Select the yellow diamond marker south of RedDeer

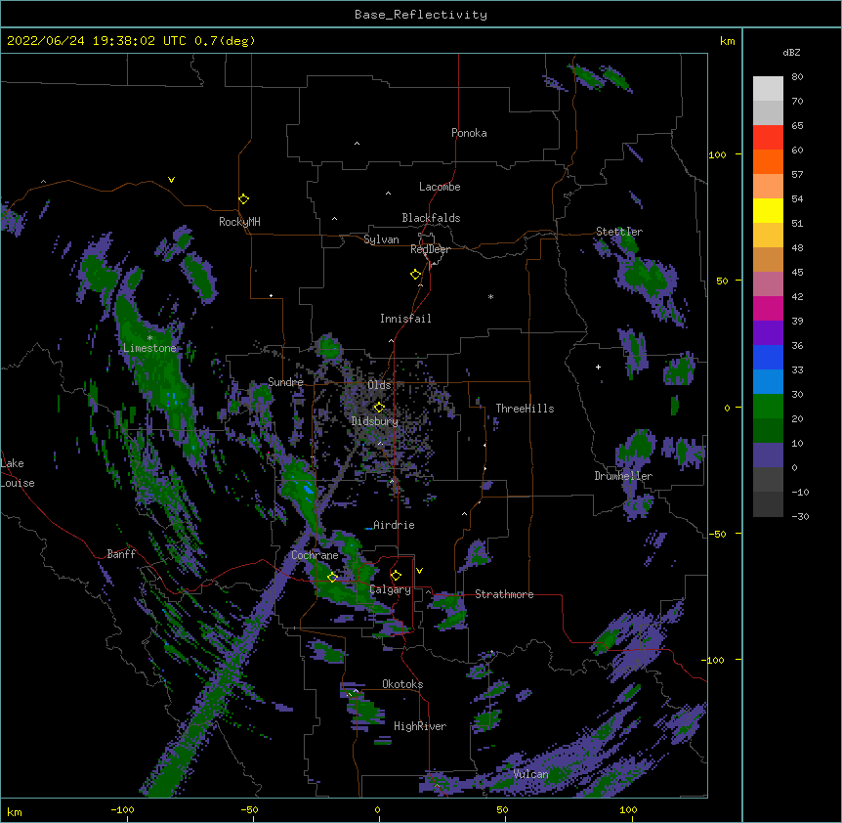[x=416, y=275]
